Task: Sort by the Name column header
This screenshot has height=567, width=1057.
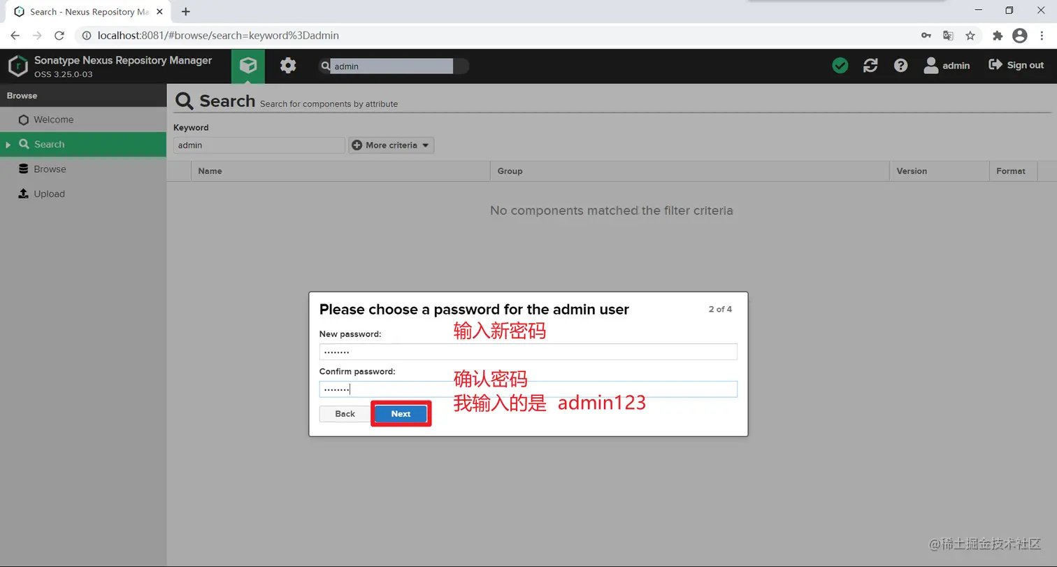Action: [340, 171]
